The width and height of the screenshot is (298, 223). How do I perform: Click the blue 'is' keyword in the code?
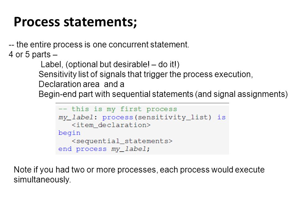[221, 117]
